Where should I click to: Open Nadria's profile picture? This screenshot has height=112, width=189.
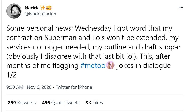[14, 11]
